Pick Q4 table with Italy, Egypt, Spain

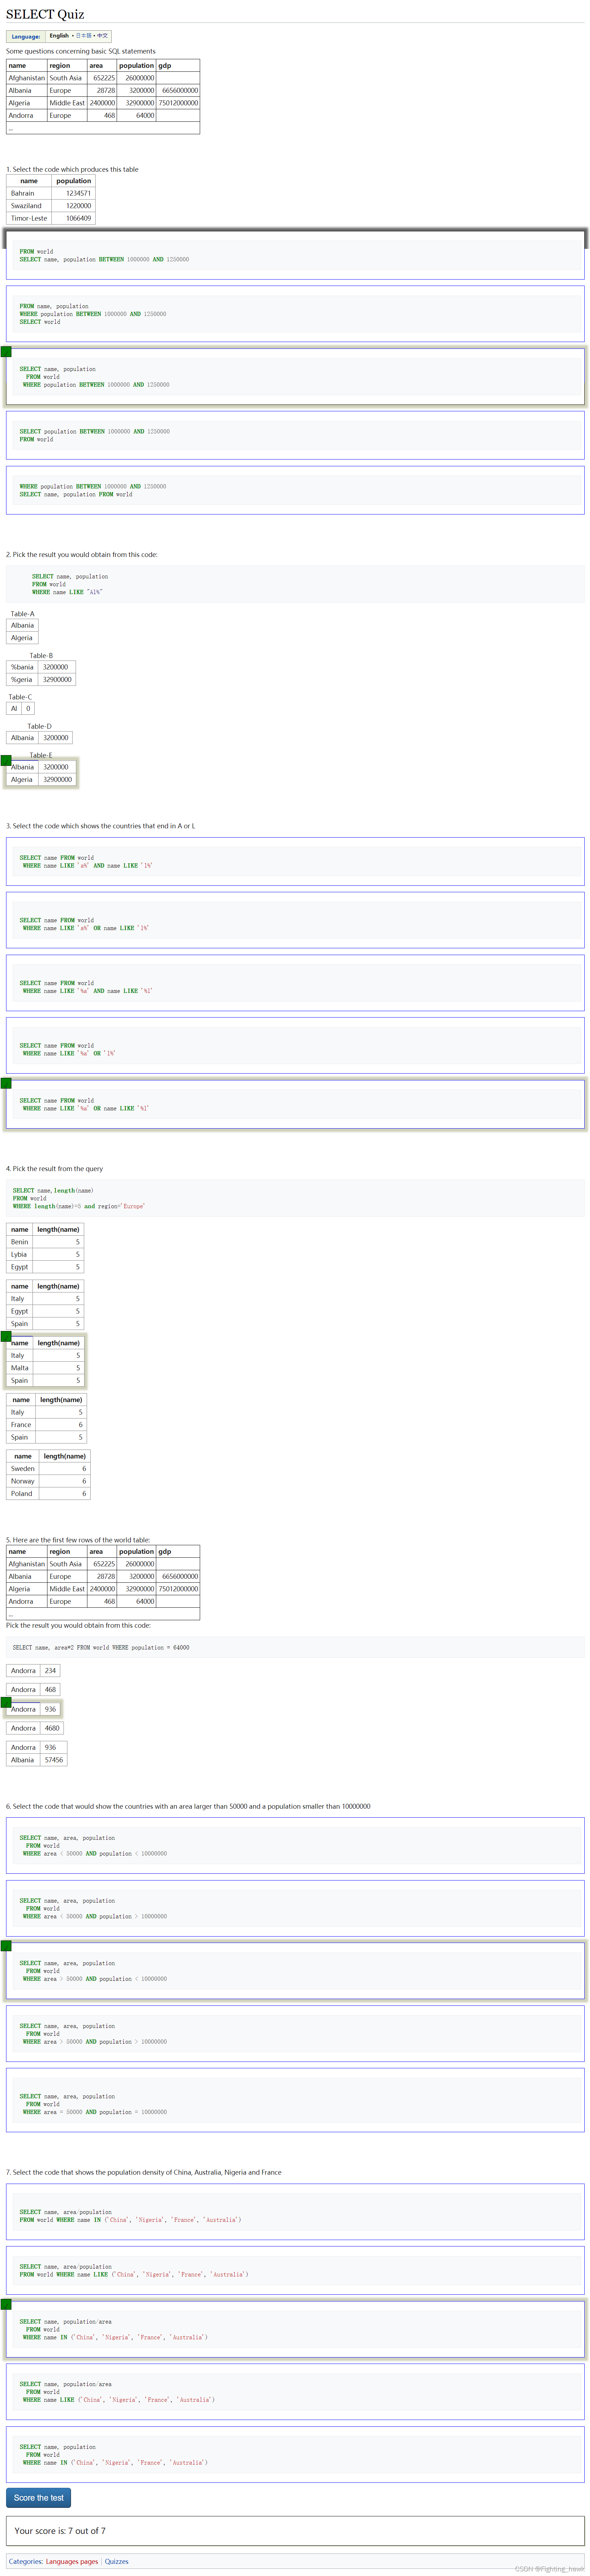pyautogui.click(x=45, y=1305)
